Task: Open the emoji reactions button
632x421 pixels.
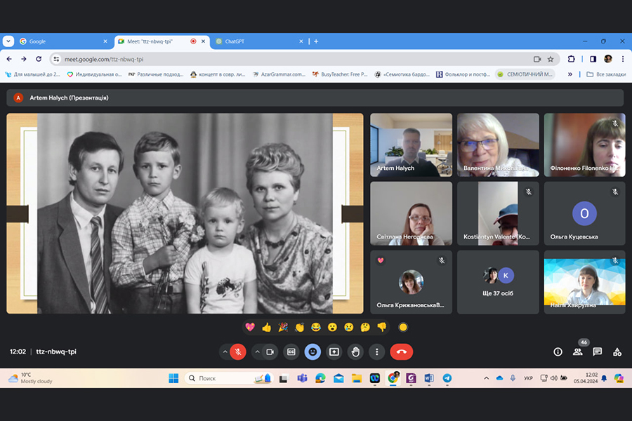Action: coord(312,352)
